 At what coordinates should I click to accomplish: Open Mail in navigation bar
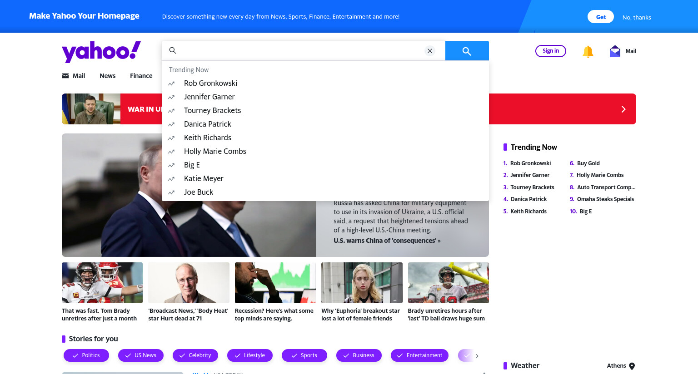(74, 76)
